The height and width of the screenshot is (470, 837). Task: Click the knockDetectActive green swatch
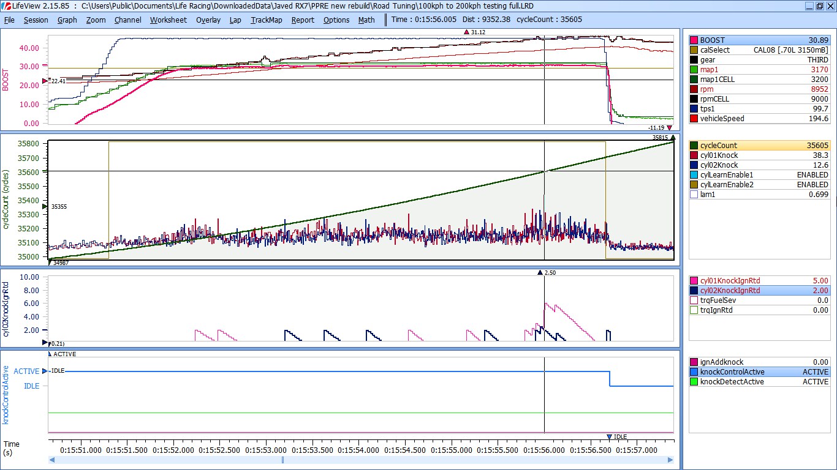[694, 382]
